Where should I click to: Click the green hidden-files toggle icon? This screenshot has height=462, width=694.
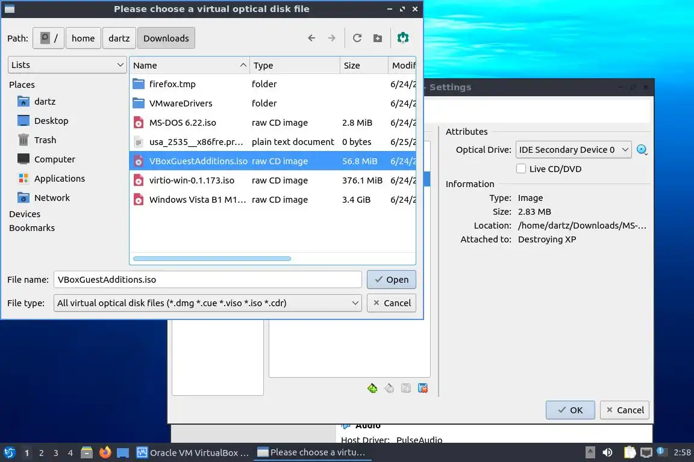403,38
